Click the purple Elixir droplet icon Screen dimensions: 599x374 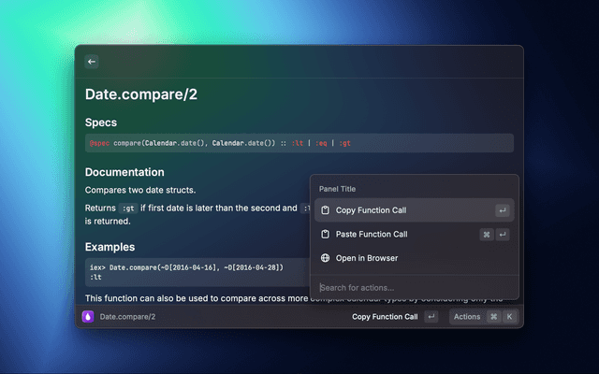88,317
